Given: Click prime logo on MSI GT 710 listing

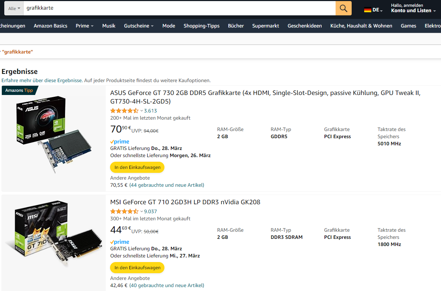Looking at the screenshot, I should point(120,242).
